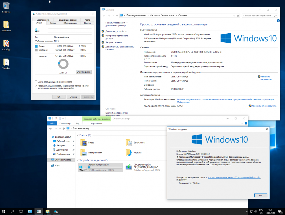Open the Hardware (Оборудование) tab
The image size is (285, 215).
[x=70, y=23]
